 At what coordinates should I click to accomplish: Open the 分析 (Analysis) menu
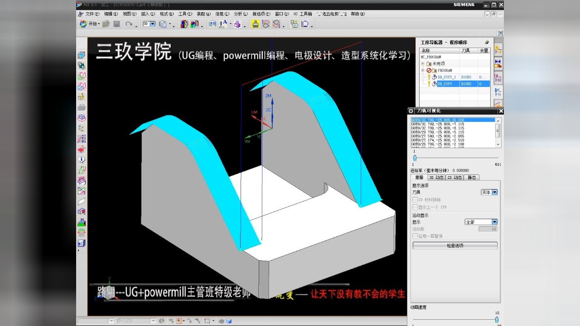241,14
